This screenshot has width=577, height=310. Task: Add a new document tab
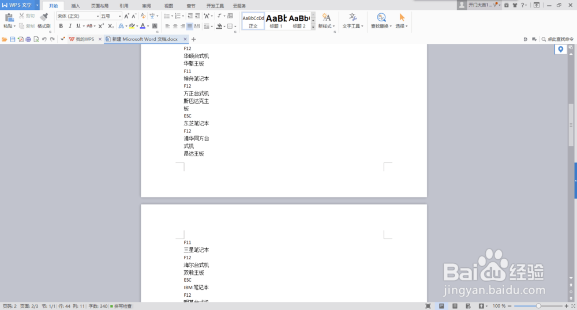coord(193,39)
